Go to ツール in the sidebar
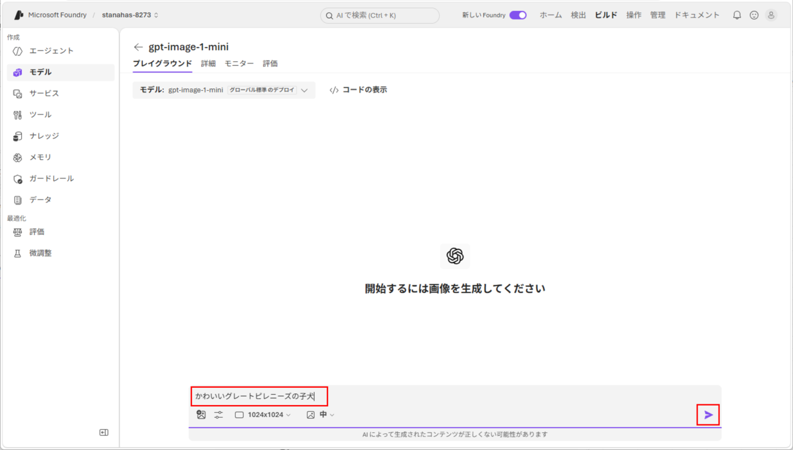Viewport: 793px width, 450px height. pyautogui.click(x=60, y=115)
